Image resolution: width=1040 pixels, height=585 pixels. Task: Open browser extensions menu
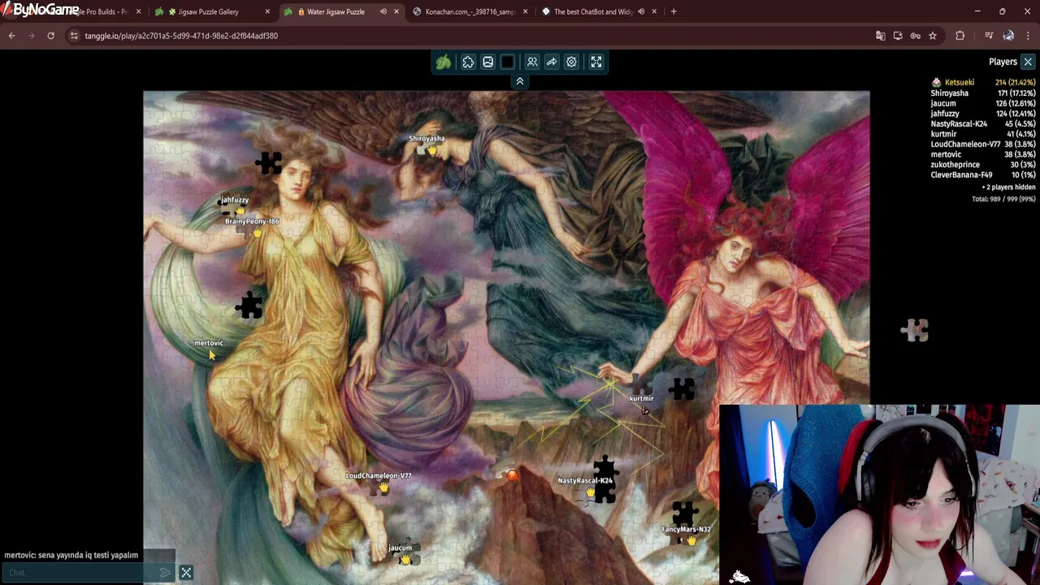(960, 36)
